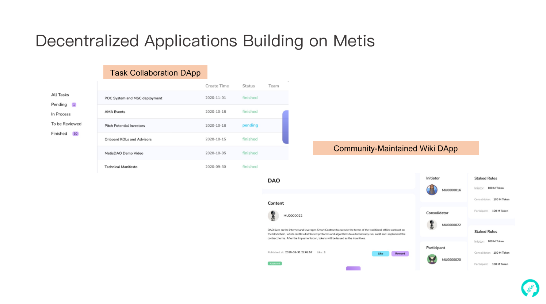Viewport: 546px width, 304px height.
Task: Click the AMA Events date 2020-10-18
Action: [215, 112]
